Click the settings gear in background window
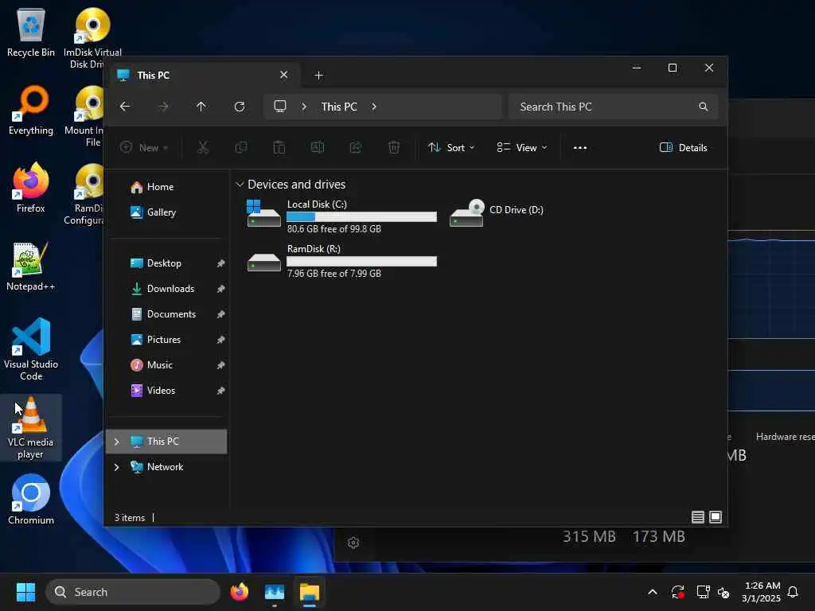The image size is (815, 611). (353, 543)
